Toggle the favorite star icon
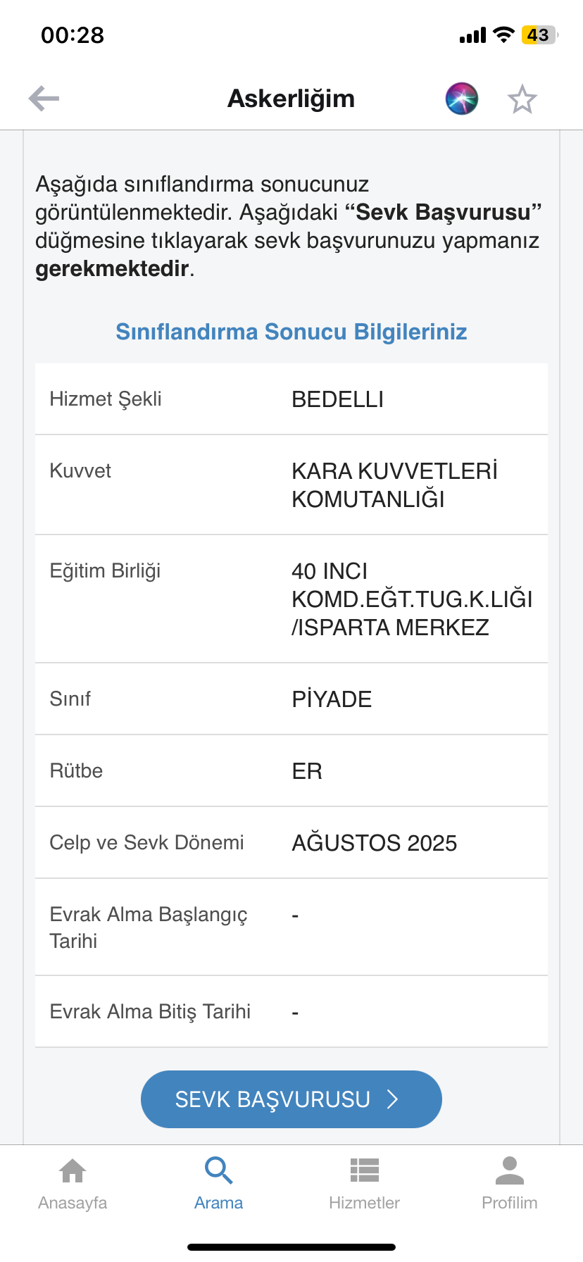The height and width of the screenshot is (1262, 583). click(x=522, y=99)
